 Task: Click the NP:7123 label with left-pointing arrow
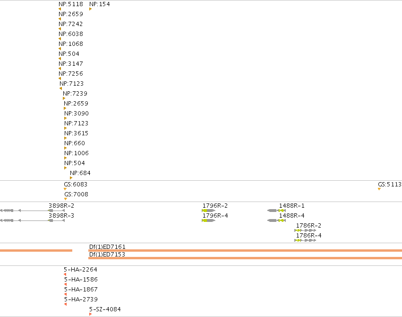[x=71, y=84]
